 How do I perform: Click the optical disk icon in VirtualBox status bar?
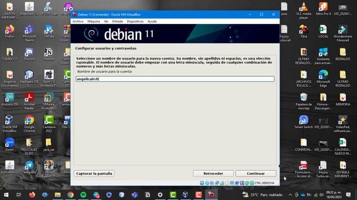207,183
